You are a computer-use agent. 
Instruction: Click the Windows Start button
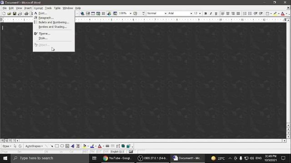(x=5, y=158)
